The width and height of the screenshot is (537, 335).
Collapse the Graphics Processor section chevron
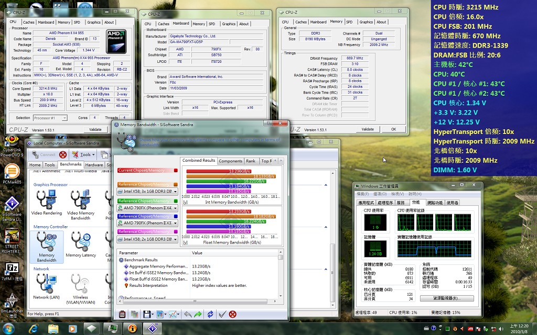pos(326,185)
